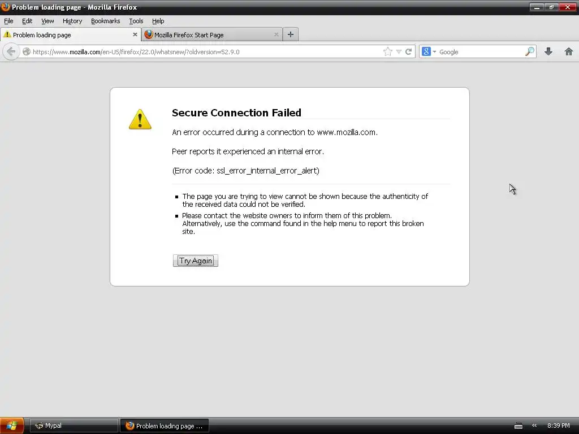
Task: Open the Bookmarks menu
Action: tap(106, 21)
